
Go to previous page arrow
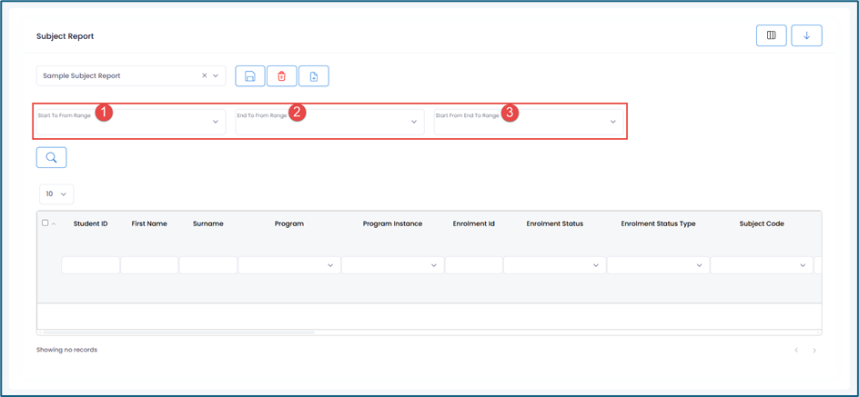click(796, 351)
